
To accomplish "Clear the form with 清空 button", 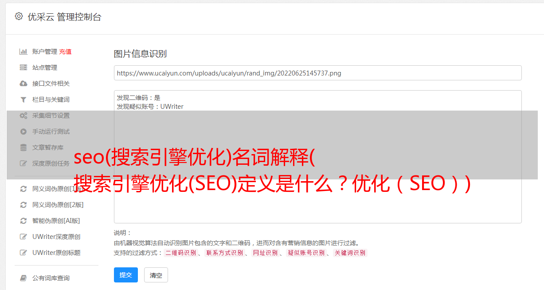I will coord(156,275).
